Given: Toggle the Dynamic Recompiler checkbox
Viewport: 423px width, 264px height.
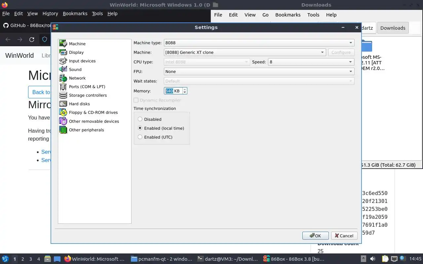Looking at the screenshot, I should tap(136, 100).
